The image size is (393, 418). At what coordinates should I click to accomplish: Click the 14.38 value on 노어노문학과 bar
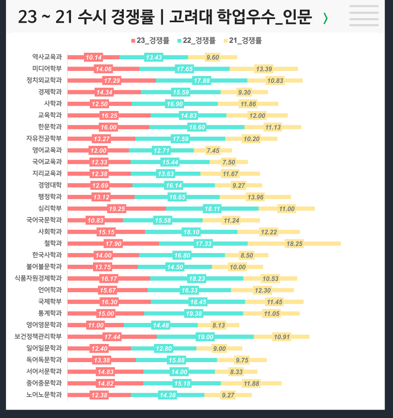[168, 395]
